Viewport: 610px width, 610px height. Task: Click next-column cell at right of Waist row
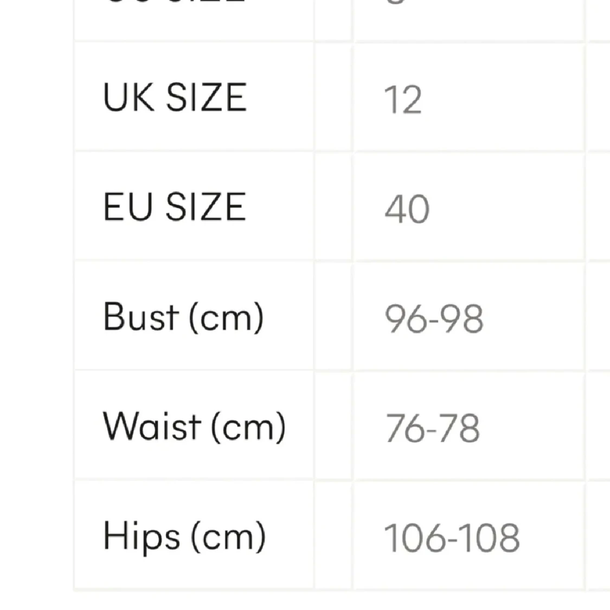tap(599, 426)
